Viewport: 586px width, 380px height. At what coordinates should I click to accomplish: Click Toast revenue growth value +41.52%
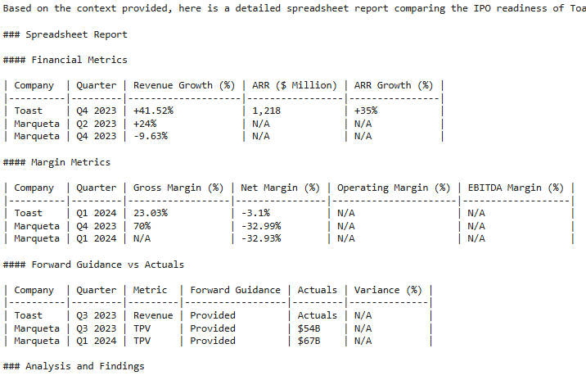pos(153,111)
